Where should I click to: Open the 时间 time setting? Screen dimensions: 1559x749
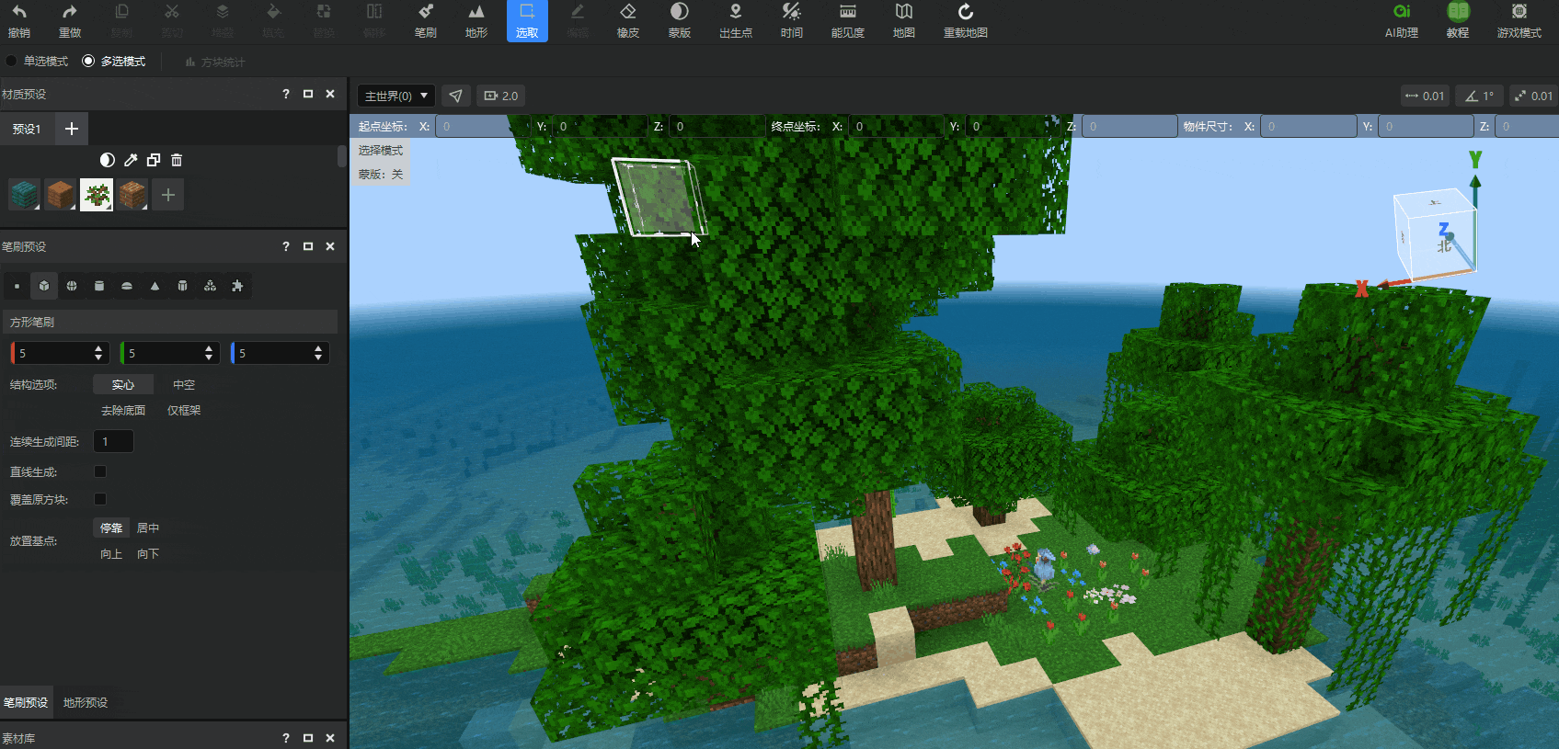pos(791,20)
